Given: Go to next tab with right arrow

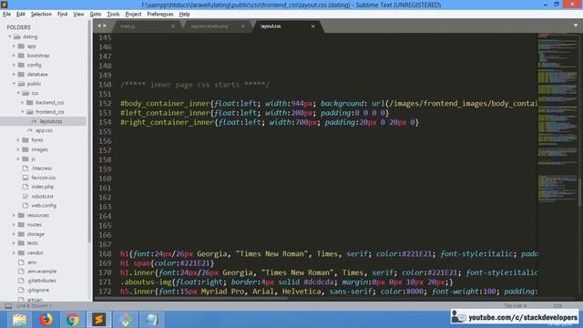Looking at the screenshot, I should click(105, 26).
